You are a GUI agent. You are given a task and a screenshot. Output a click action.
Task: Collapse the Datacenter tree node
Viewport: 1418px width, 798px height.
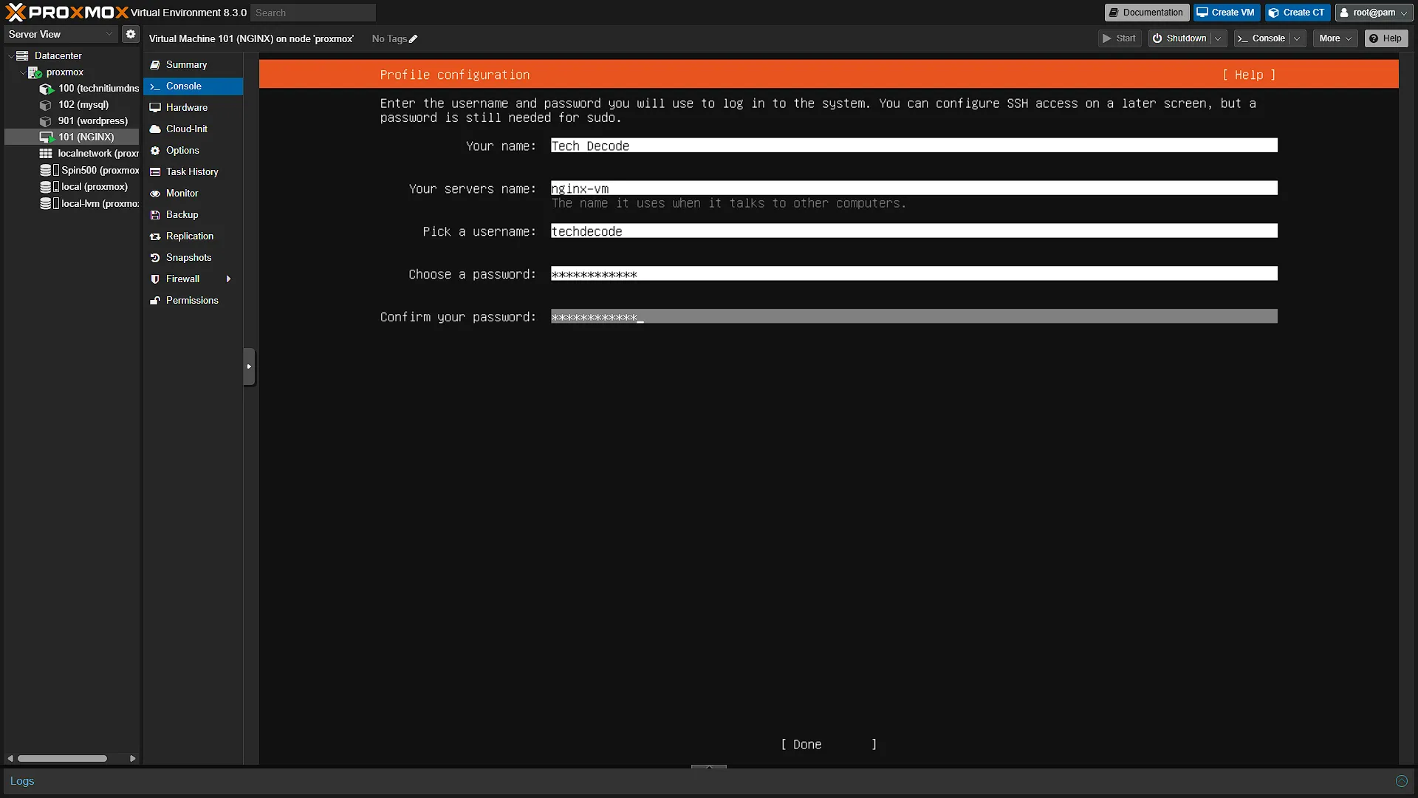(10, 56)
